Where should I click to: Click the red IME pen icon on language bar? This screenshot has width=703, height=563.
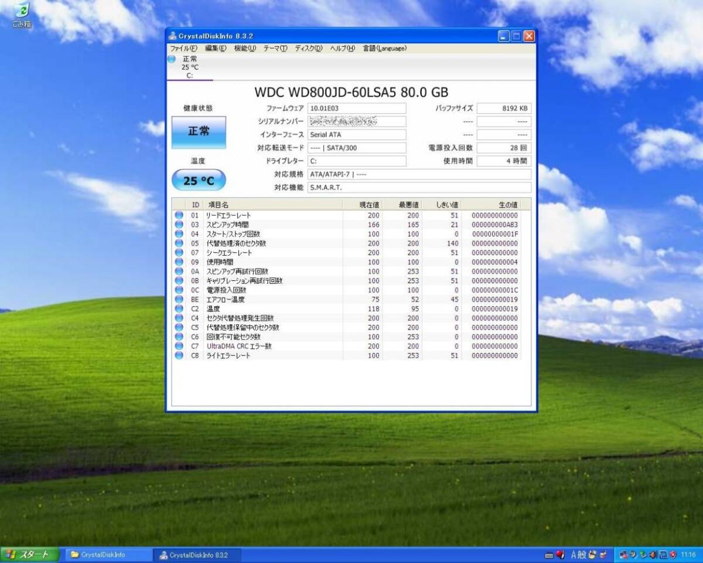[x=560, y=554]
